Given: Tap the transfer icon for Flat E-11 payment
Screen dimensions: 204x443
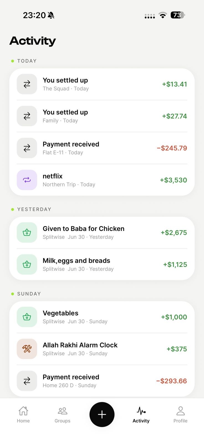Looking at the screenshot, I should (27, 148).
